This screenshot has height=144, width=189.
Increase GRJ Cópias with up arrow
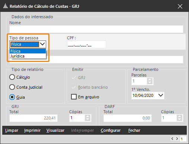(x=87, y=116)
